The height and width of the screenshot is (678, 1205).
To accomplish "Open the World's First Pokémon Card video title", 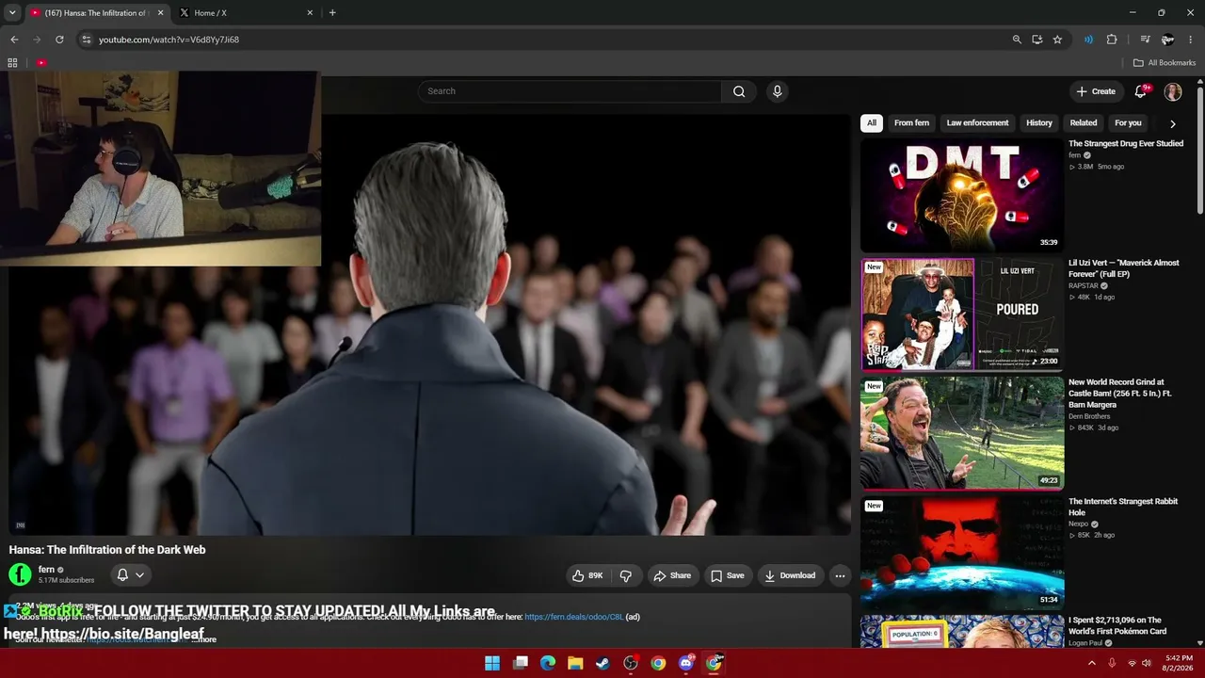I will [1117, 626].
